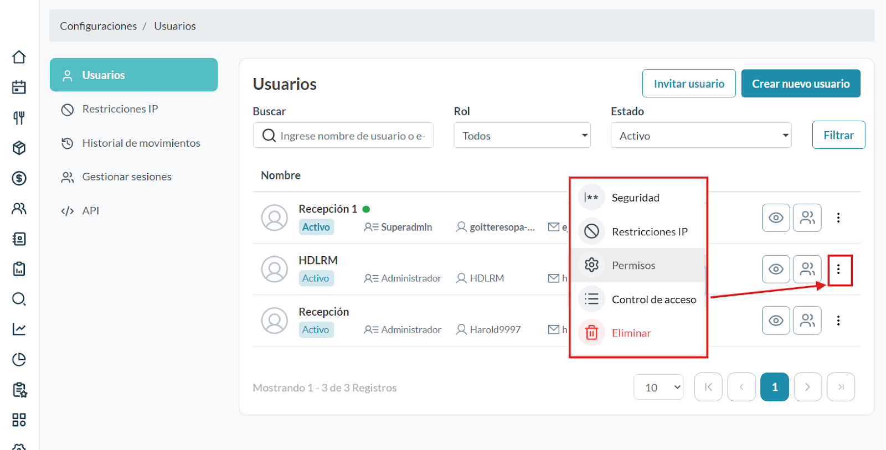This screenshot has height=450, width=886.
Task: Click the eye icon for Recepción row
Action: tap(775, 320)
